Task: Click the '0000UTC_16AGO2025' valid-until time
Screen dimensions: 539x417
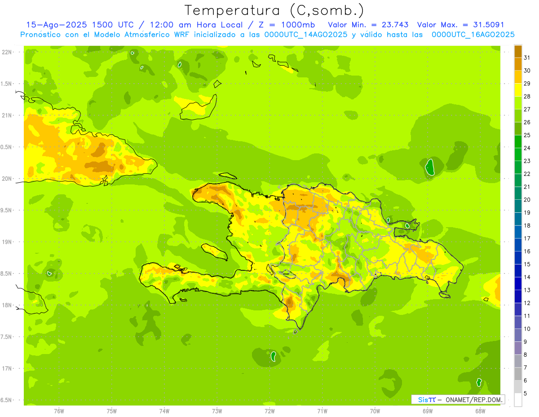Action: [x=473, y=35]
